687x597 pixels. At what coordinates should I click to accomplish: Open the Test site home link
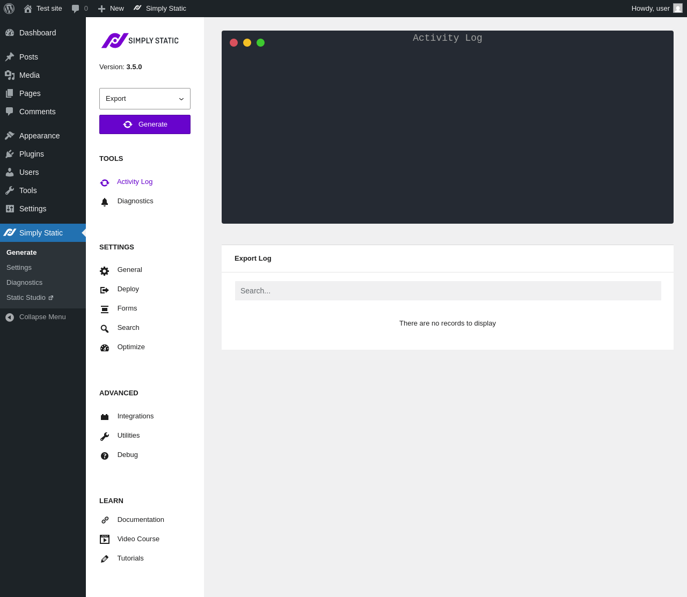[43, 9]
